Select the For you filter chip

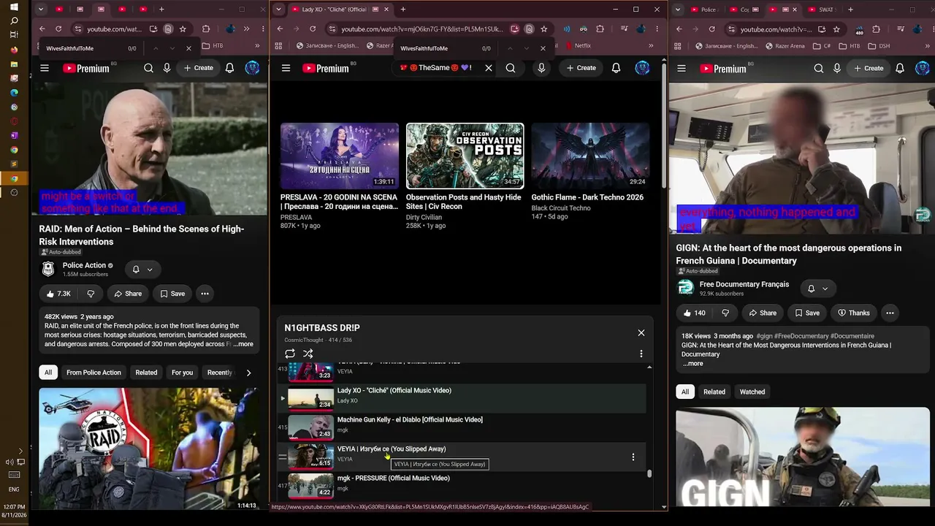(x=182, y=373)
